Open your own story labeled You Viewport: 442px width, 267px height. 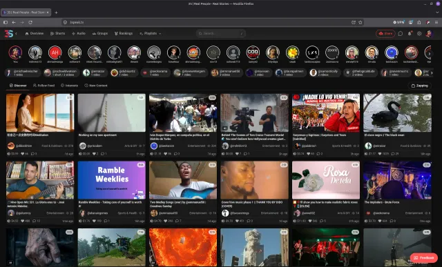[x=15, y=52]
